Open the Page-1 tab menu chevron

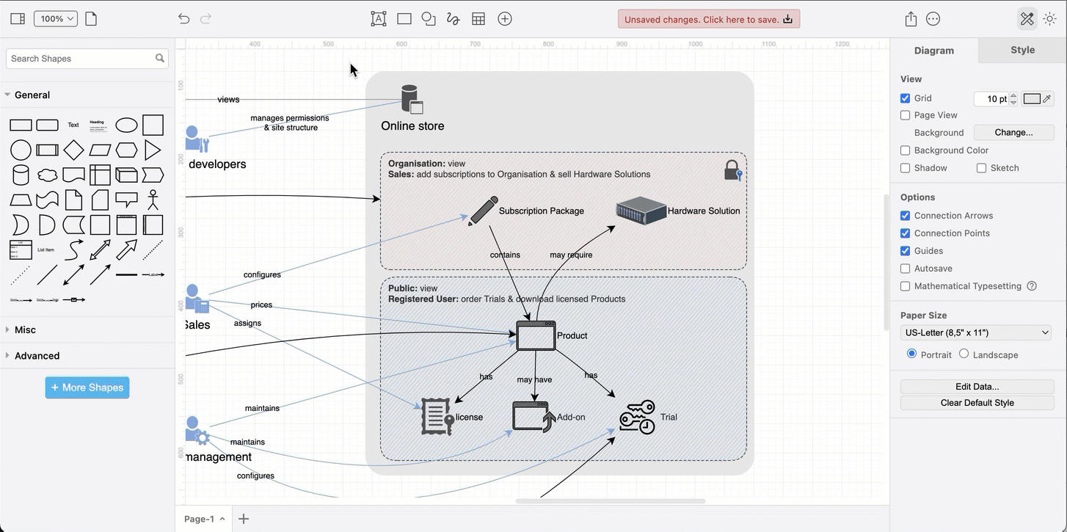[224, 519]
